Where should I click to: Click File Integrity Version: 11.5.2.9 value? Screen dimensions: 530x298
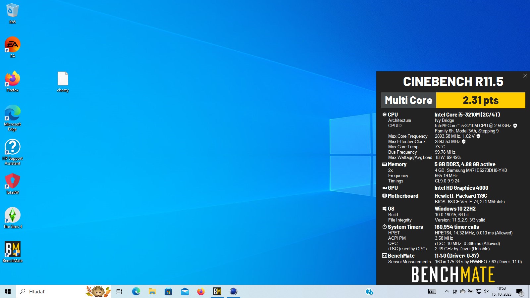click(460, 220)
